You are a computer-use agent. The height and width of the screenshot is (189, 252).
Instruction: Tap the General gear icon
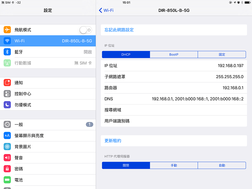click(7, 125)
